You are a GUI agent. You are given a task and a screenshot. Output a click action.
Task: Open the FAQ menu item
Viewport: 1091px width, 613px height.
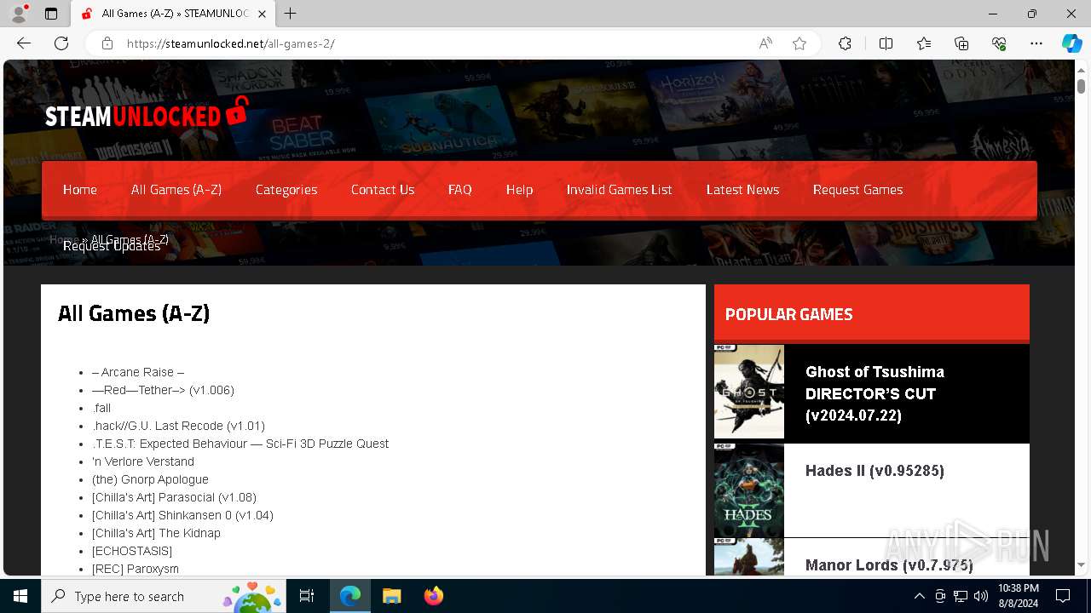point(460,190)
